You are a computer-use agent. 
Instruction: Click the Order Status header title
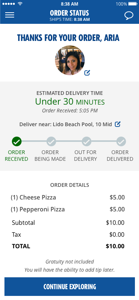coord(69,13)
